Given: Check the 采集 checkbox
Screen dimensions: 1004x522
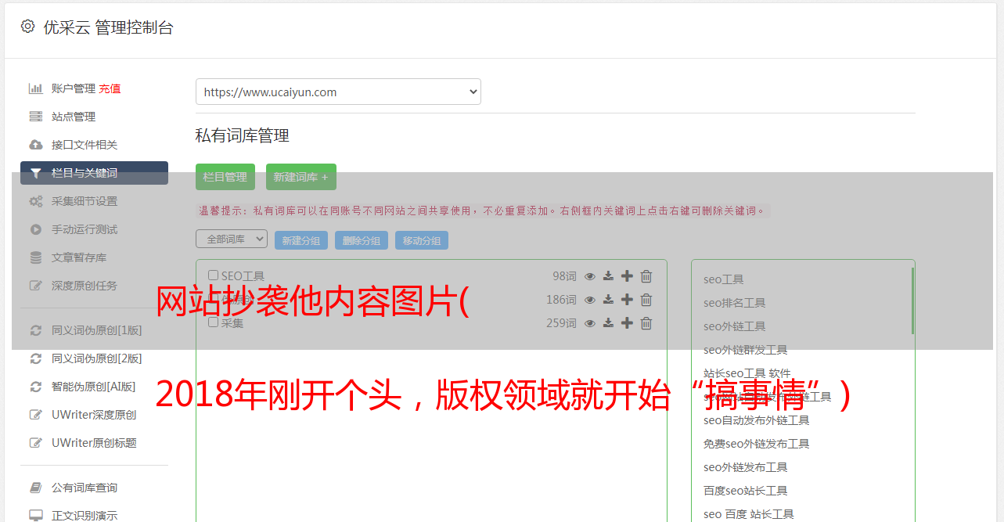Looking at the screenshot, I should [x=213, y=322].
